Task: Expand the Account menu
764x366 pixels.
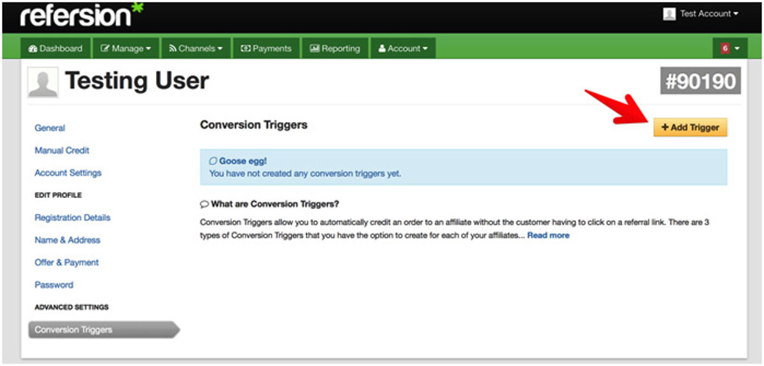Action: (403, 48)
